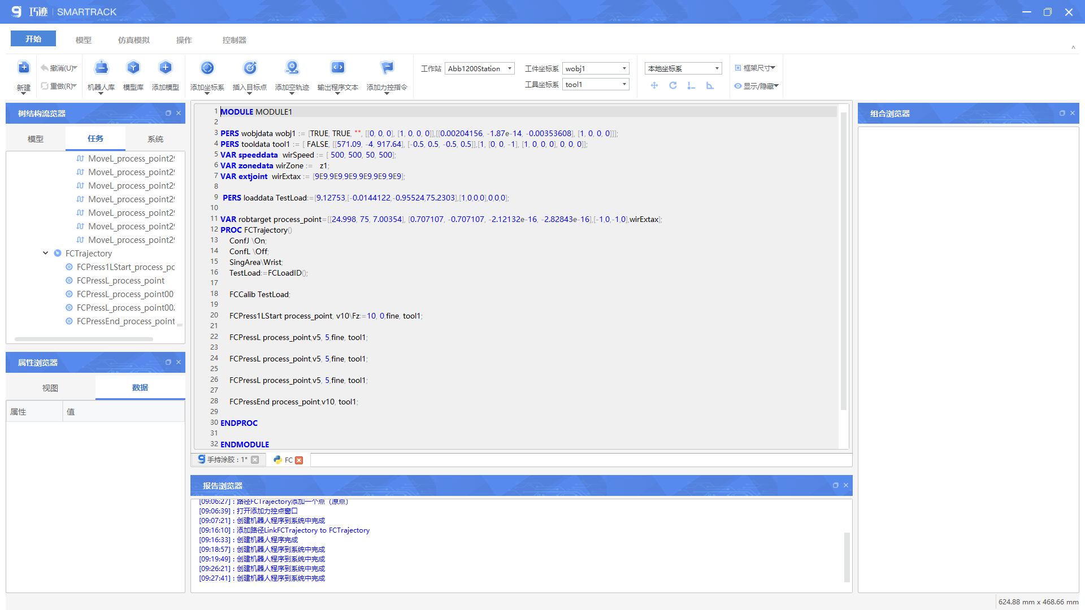Switch to the 操作 ribbon tab
This screenshot has width=1085, height=610.
click(x=184, y=40)
